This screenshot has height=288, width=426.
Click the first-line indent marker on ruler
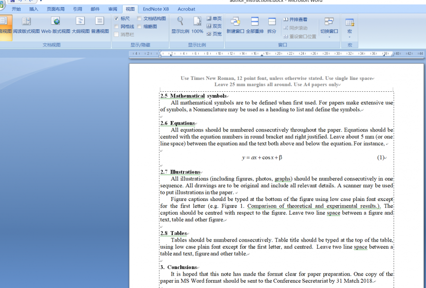click(x=160, y=52)
